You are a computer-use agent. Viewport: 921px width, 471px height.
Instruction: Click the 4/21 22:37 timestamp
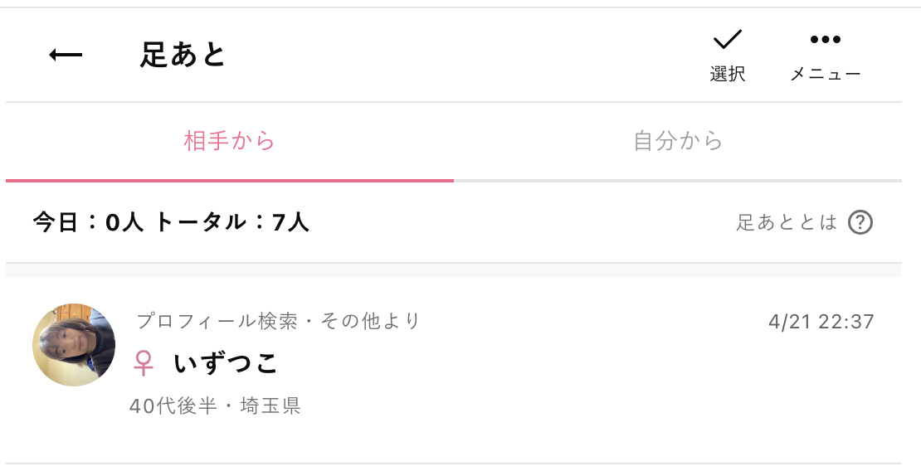(x=821, y=322)
